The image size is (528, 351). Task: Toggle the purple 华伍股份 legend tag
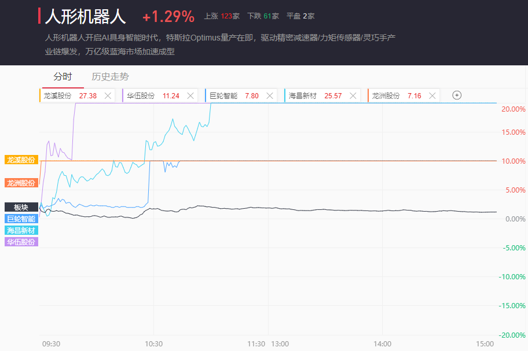coord(21,242)
